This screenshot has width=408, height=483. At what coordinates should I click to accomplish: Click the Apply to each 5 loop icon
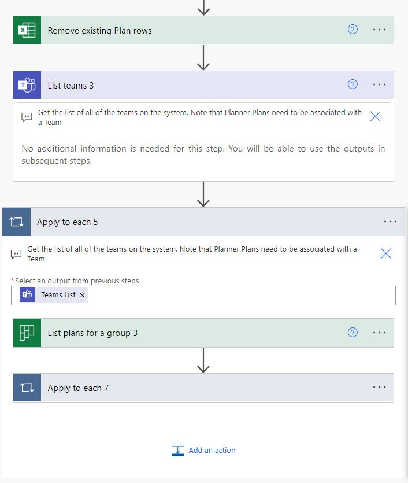pos(16,222)
